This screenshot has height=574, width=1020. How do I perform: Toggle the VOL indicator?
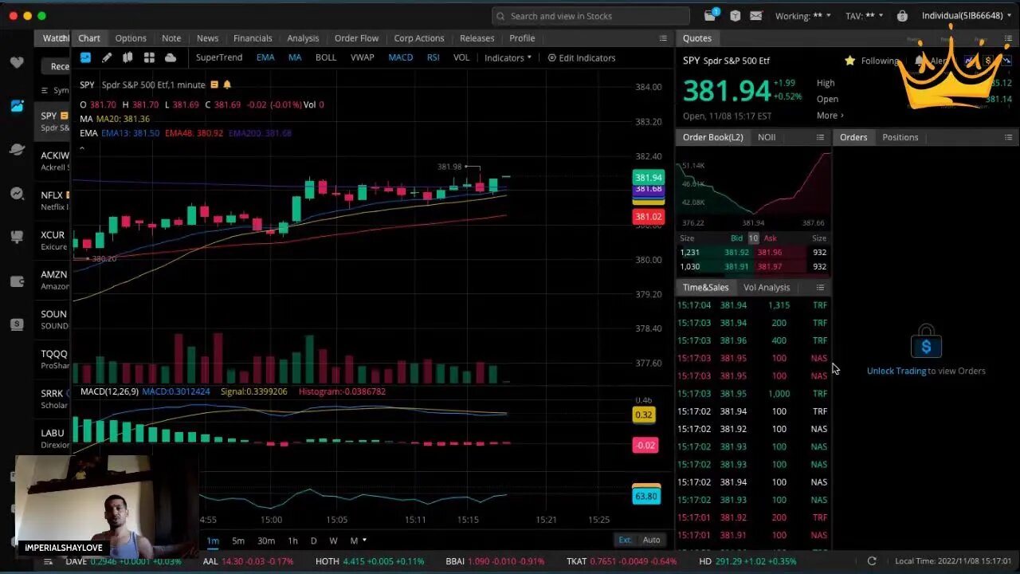tap(461, 57)
